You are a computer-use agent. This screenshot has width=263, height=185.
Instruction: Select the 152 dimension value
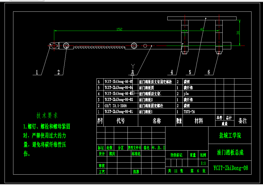pyautogui.click(x=119, y=29)
